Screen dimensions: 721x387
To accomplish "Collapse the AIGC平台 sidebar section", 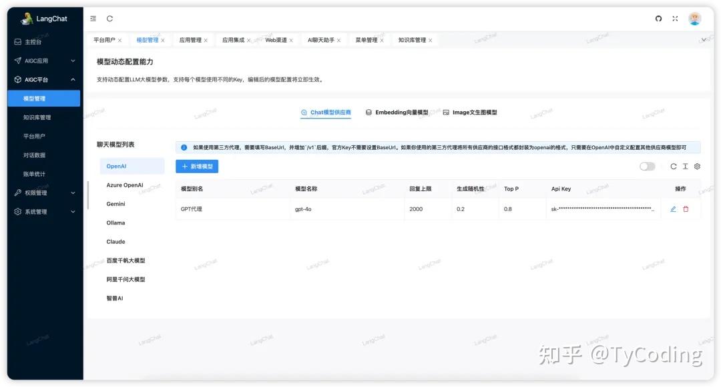I will [x=37, y=78].
